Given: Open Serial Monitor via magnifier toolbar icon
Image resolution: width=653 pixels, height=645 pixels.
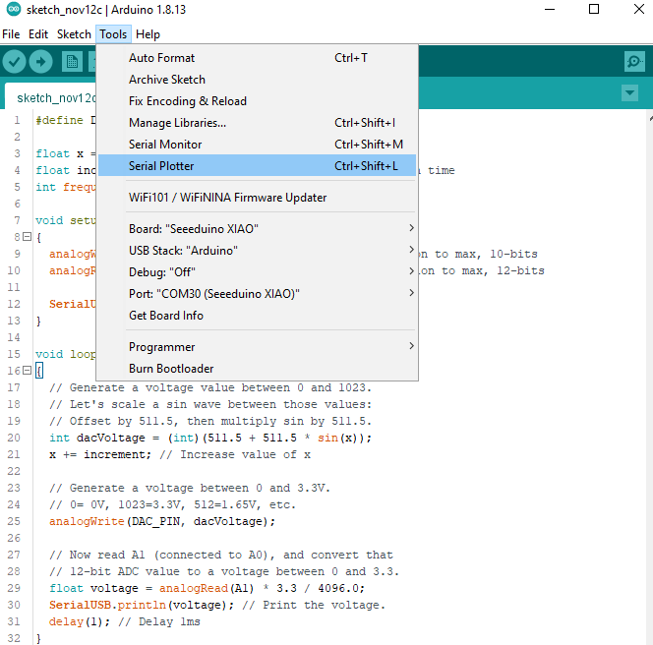Looking at the screenshot, I should [635, 61].
